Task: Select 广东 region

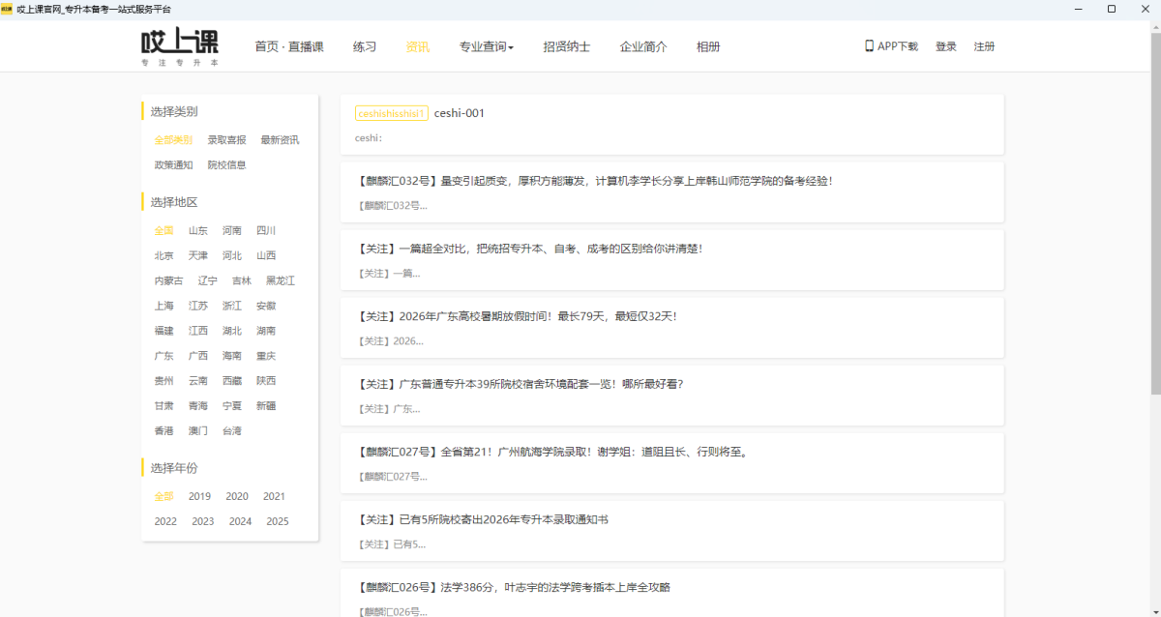Action: pos(164,356)
